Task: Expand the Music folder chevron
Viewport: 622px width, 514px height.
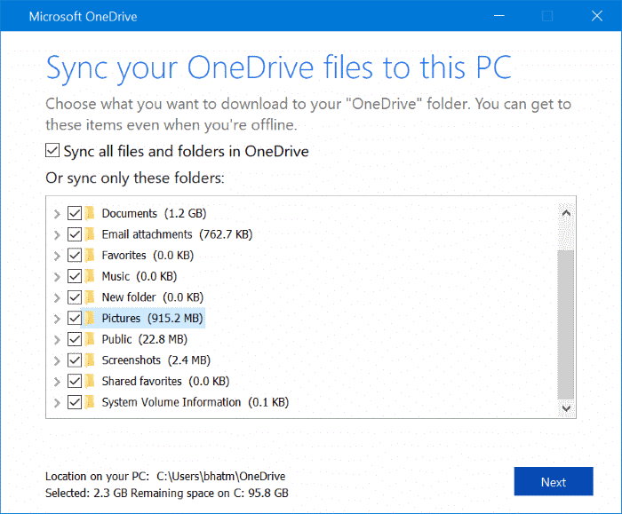Action: point(57,277)
